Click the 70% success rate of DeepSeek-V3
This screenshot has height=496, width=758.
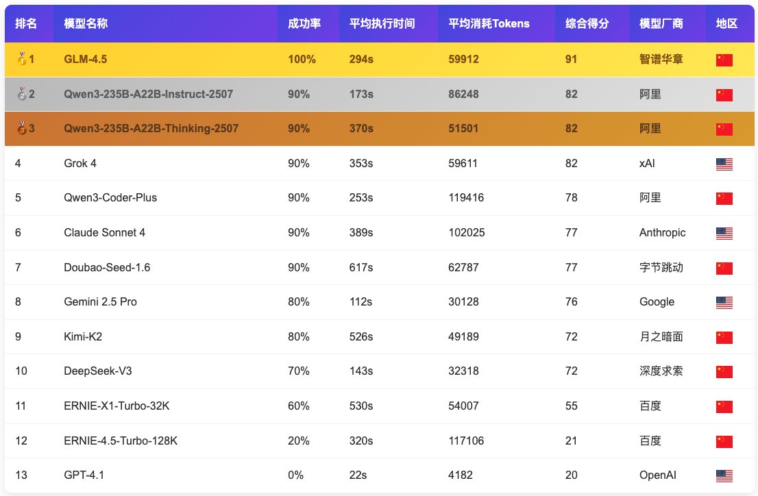click(x=298, y=371)
